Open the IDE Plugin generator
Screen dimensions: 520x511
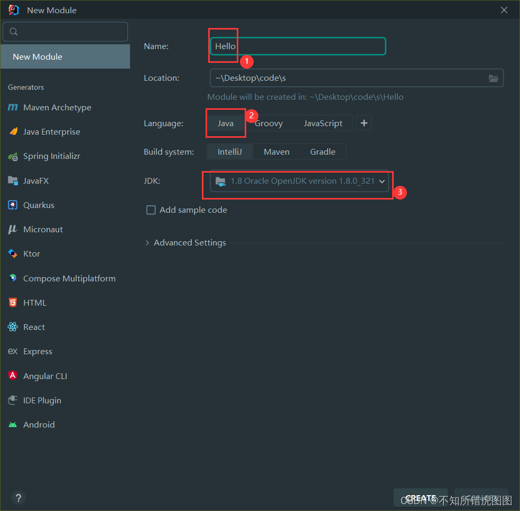click(x=66, y=400)
